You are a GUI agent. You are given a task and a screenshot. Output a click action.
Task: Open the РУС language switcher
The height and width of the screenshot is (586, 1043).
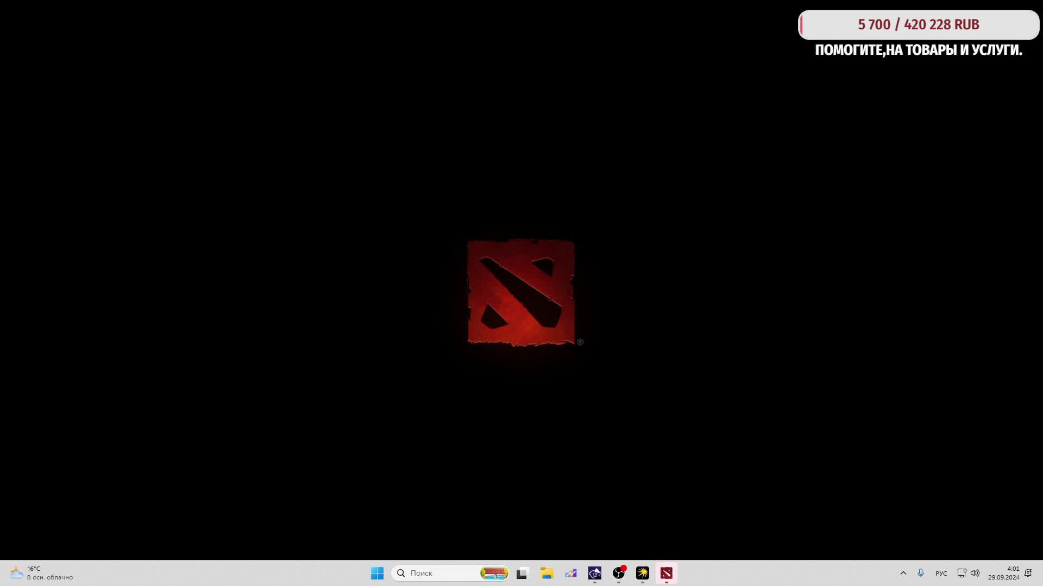(x=941, y=574)
